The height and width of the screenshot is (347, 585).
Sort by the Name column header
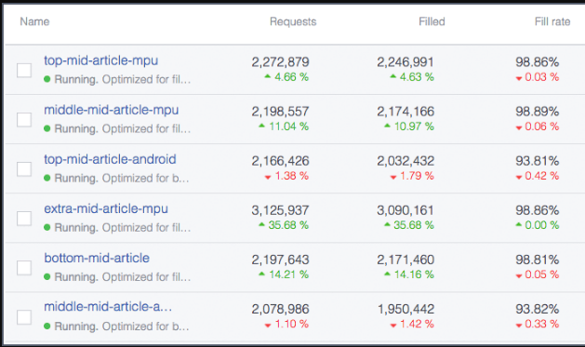coord(34,21)
